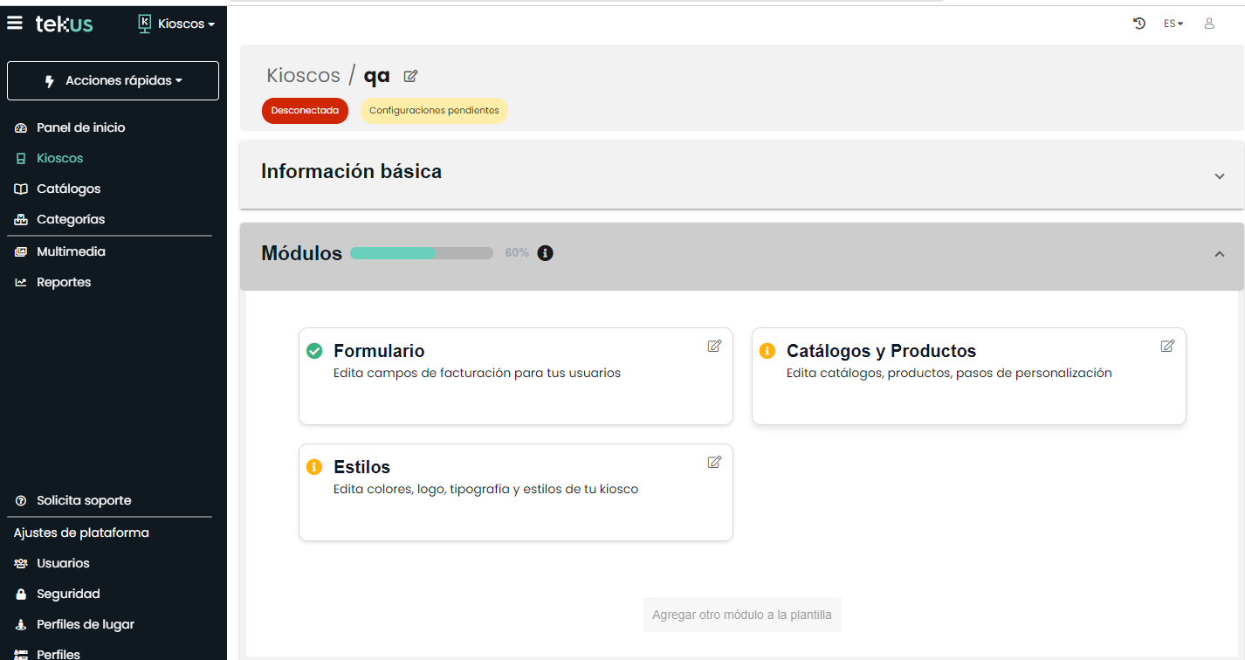Edit the Catálogos y Productos module icon

coord(1167,346)
